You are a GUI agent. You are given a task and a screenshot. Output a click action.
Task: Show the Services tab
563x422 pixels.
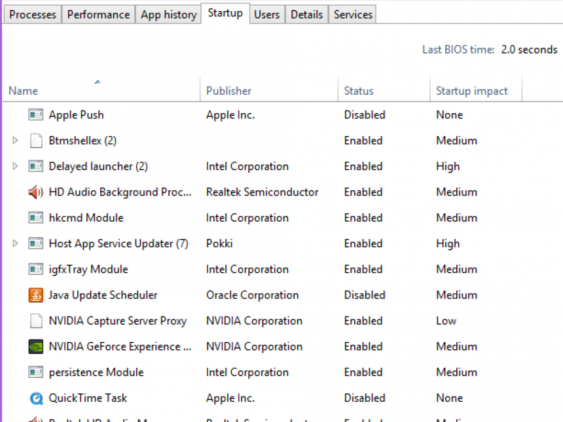pyautogui.click(x=353, y=14)
